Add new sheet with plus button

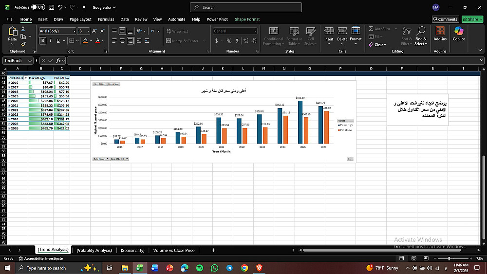(x=213, y=250)
